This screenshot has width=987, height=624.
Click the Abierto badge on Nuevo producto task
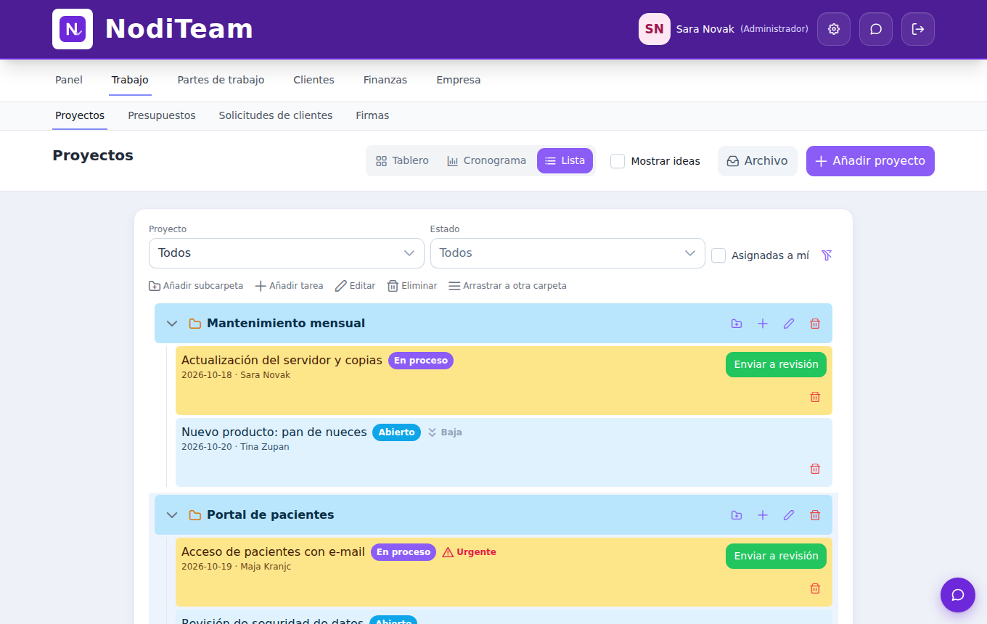point(396,432)
